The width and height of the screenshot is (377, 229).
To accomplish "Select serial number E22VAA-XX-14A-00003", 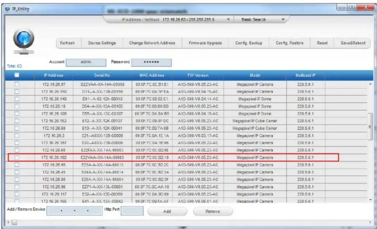I will tap(102, 158).
